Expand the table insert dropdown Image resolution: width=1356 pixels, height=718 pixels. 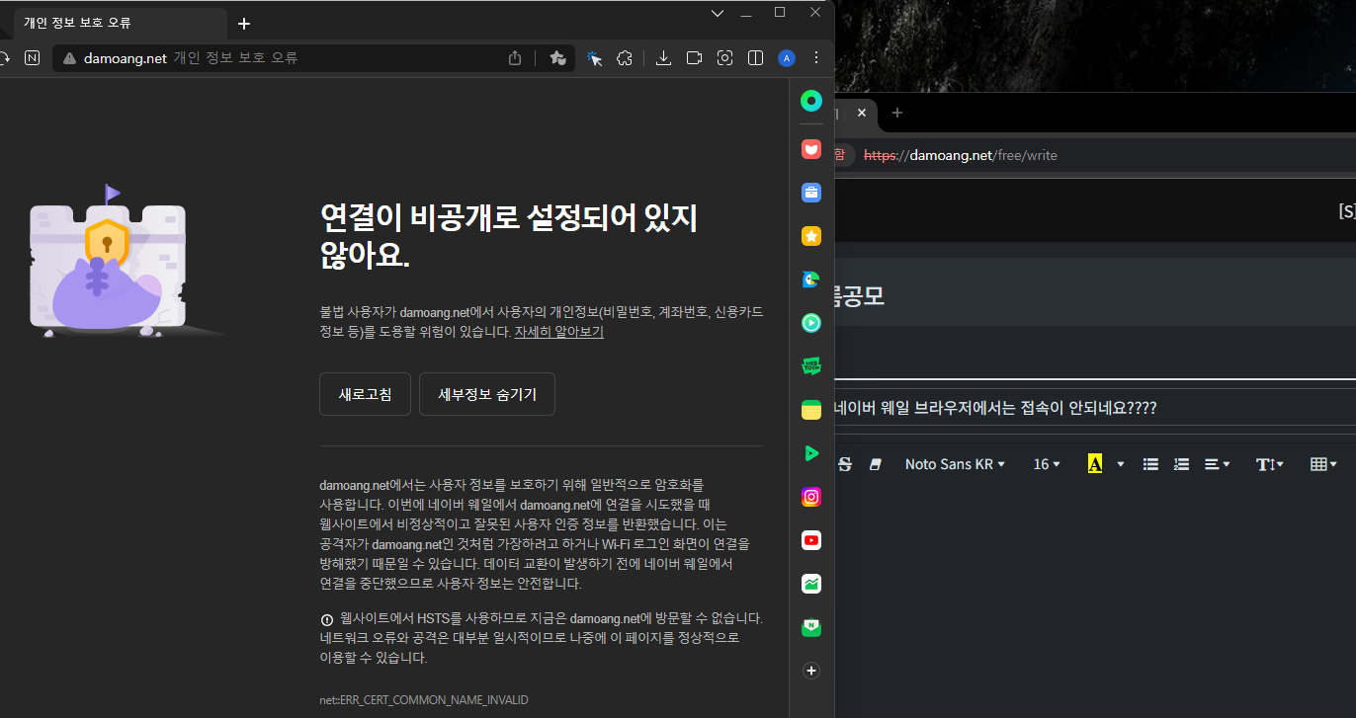[x=1323, y=464]
